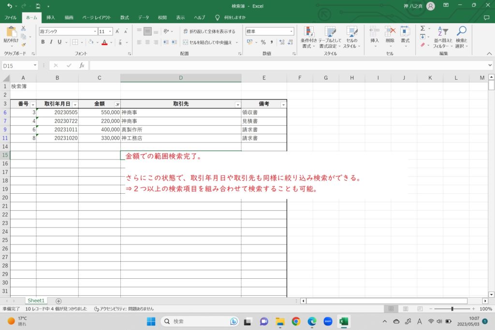Toggle bold formatting
This screenshot has height=330, width=495.
coord(43,42)
